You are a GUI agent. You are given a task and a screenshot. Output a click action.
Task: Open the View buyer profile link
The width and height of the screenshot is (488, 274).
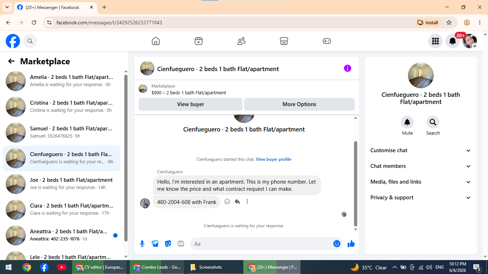[x=274, y=159]
